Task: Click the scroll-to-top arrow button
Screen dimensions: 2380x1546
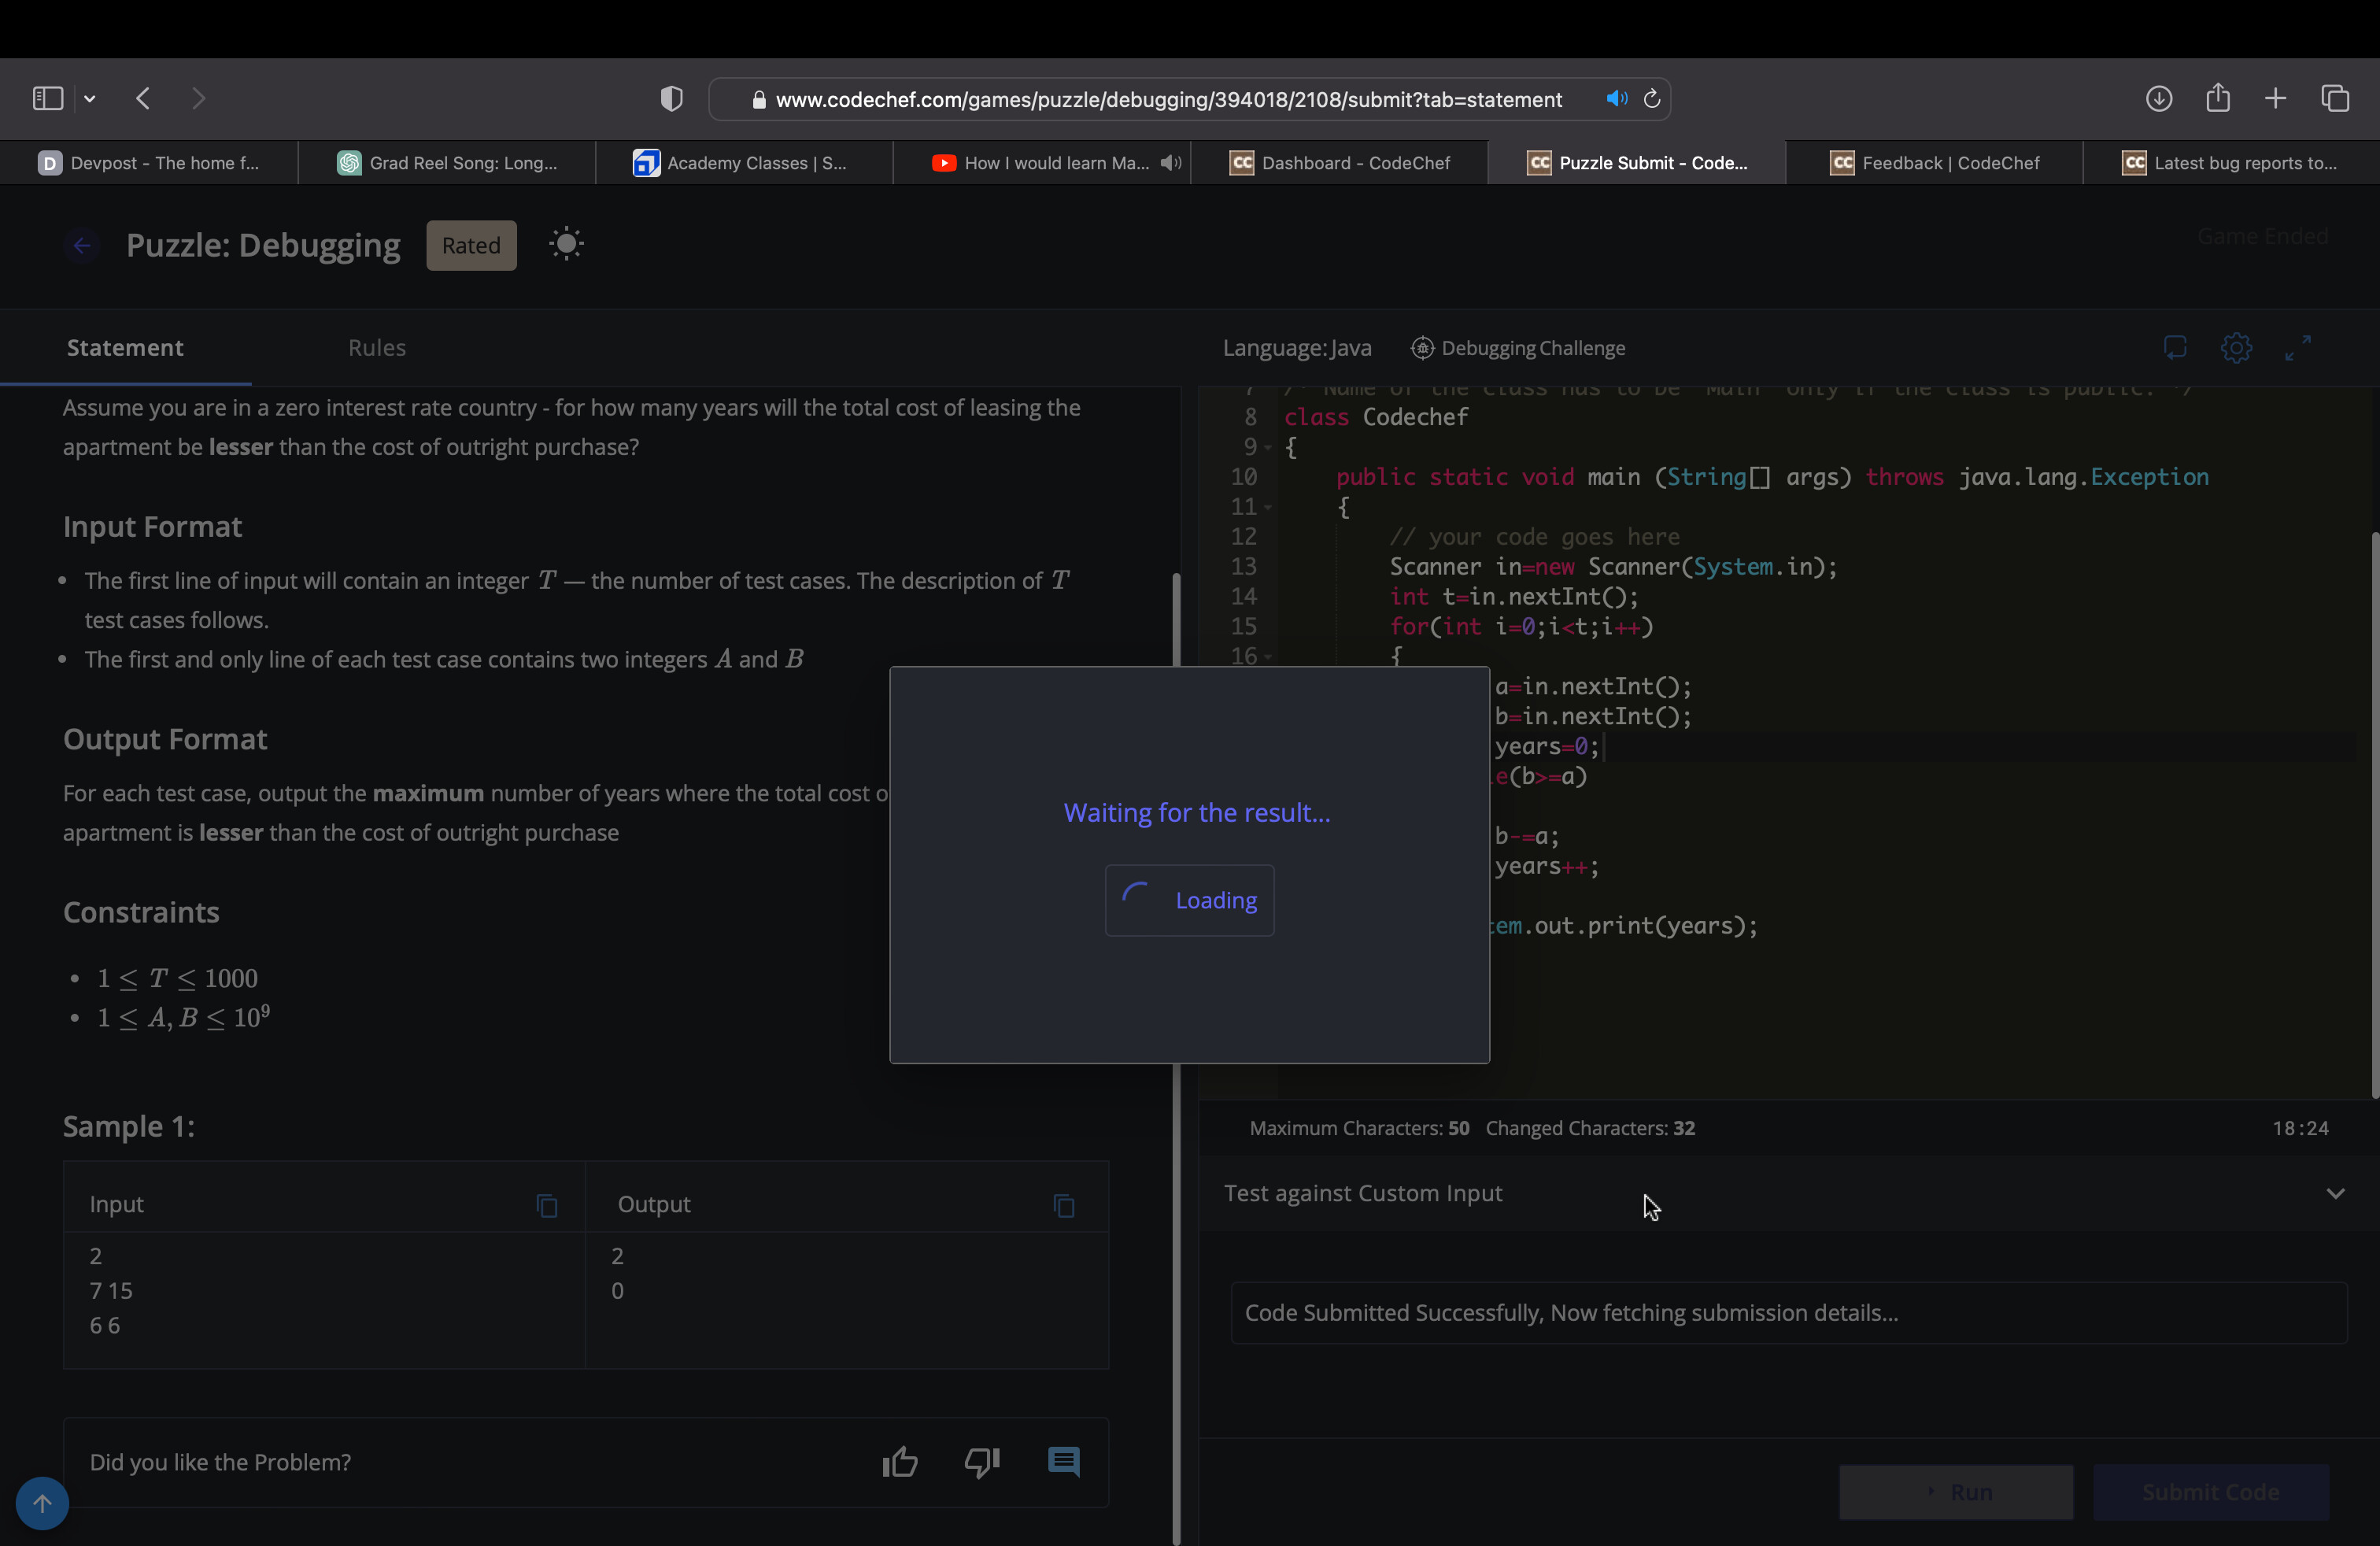Action: coord(42,1503)
